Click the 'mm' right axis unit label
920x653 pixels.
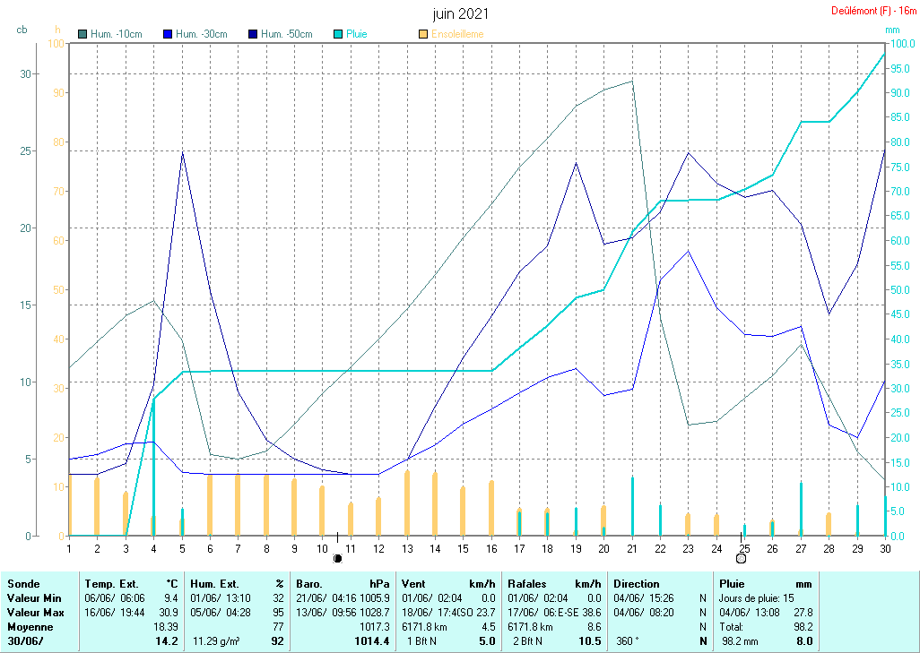click(x=893, y=30)
